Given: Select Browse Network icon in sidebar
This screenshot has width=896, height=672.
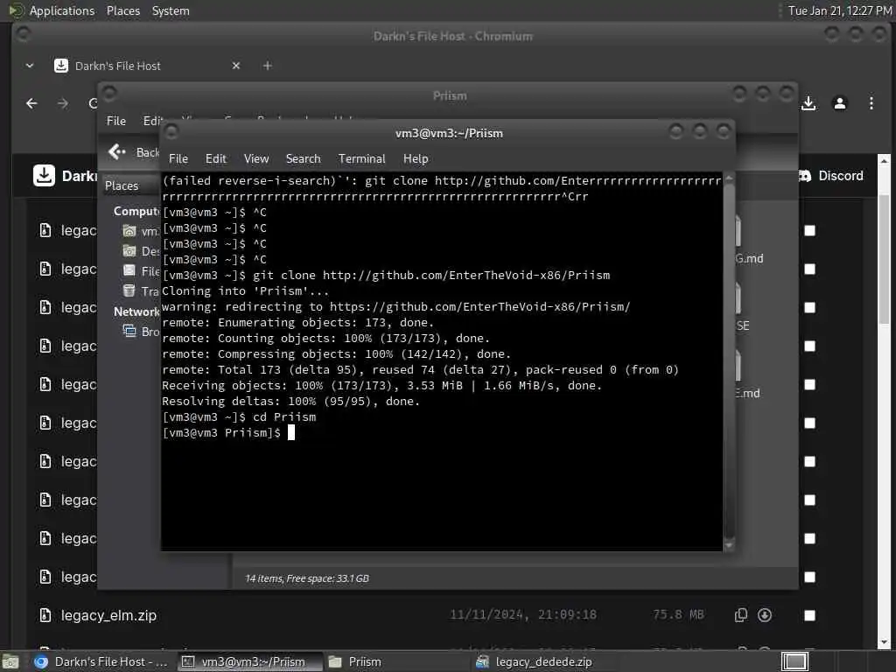Looking at the screenshot, I should point(129,331).
